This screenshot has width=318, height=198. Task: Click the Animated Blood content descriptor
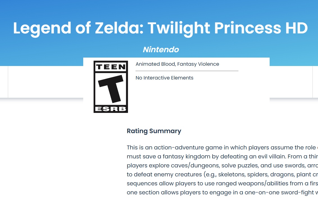coord(155,64)
